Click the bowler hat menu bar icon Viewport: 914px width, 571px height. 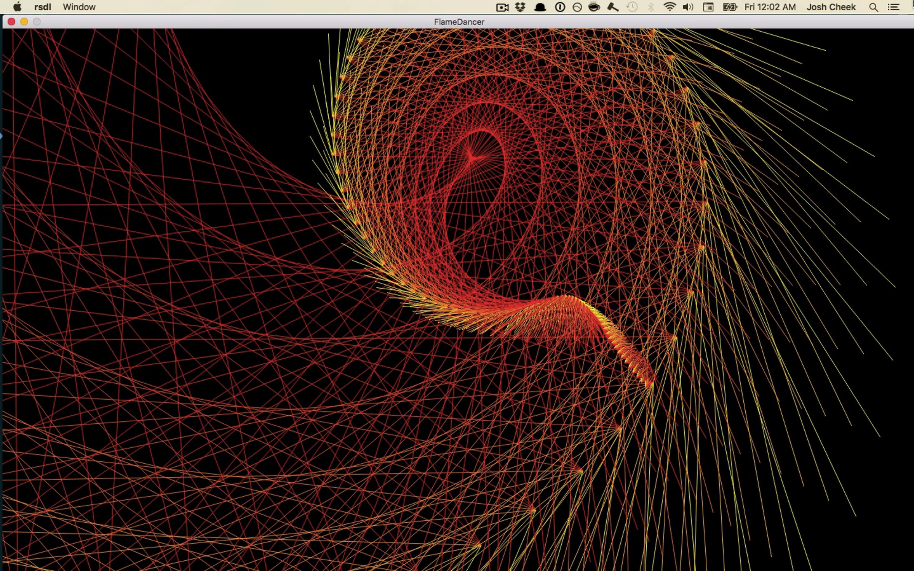pyautogui.click(x=540, y=7)
